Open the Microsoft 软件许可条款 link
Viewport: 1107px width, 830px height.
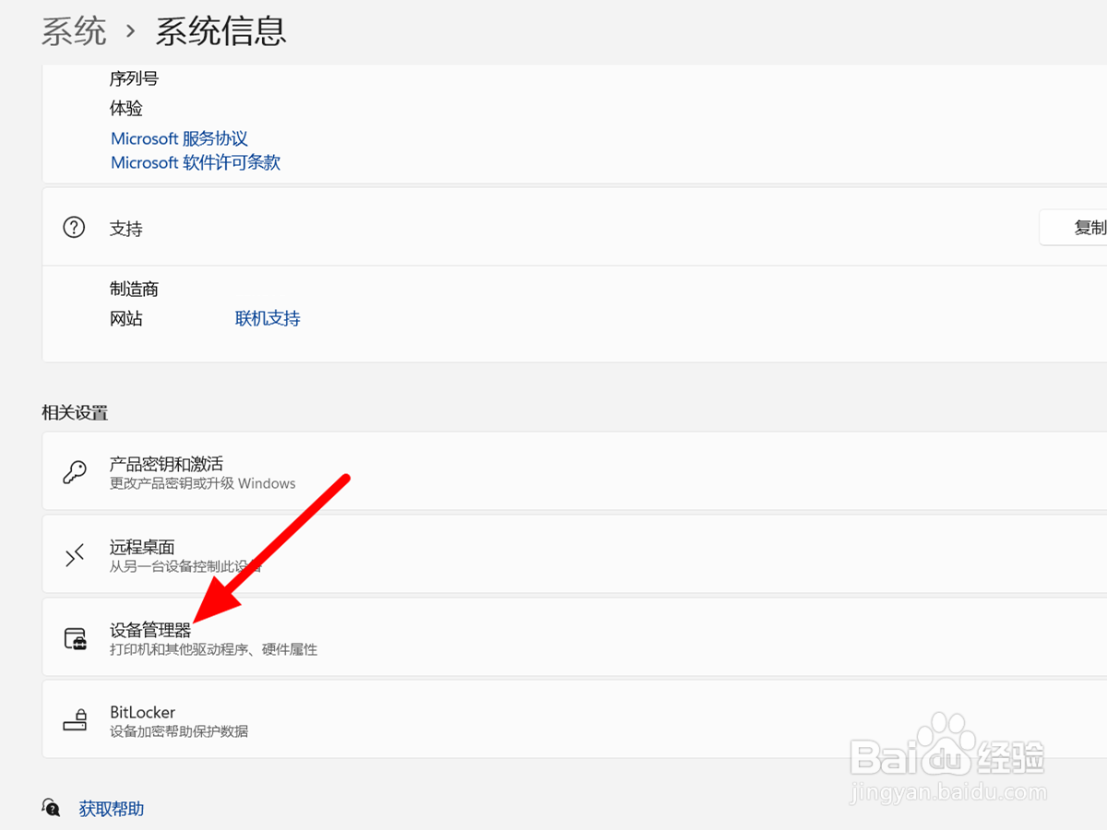(x=195, y=162)
